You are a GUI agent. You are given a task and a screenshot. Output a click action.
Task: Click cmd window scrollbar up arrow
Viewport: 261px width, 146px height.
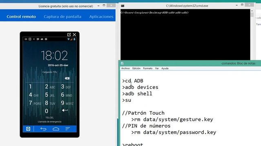click(x=252, y=11)
